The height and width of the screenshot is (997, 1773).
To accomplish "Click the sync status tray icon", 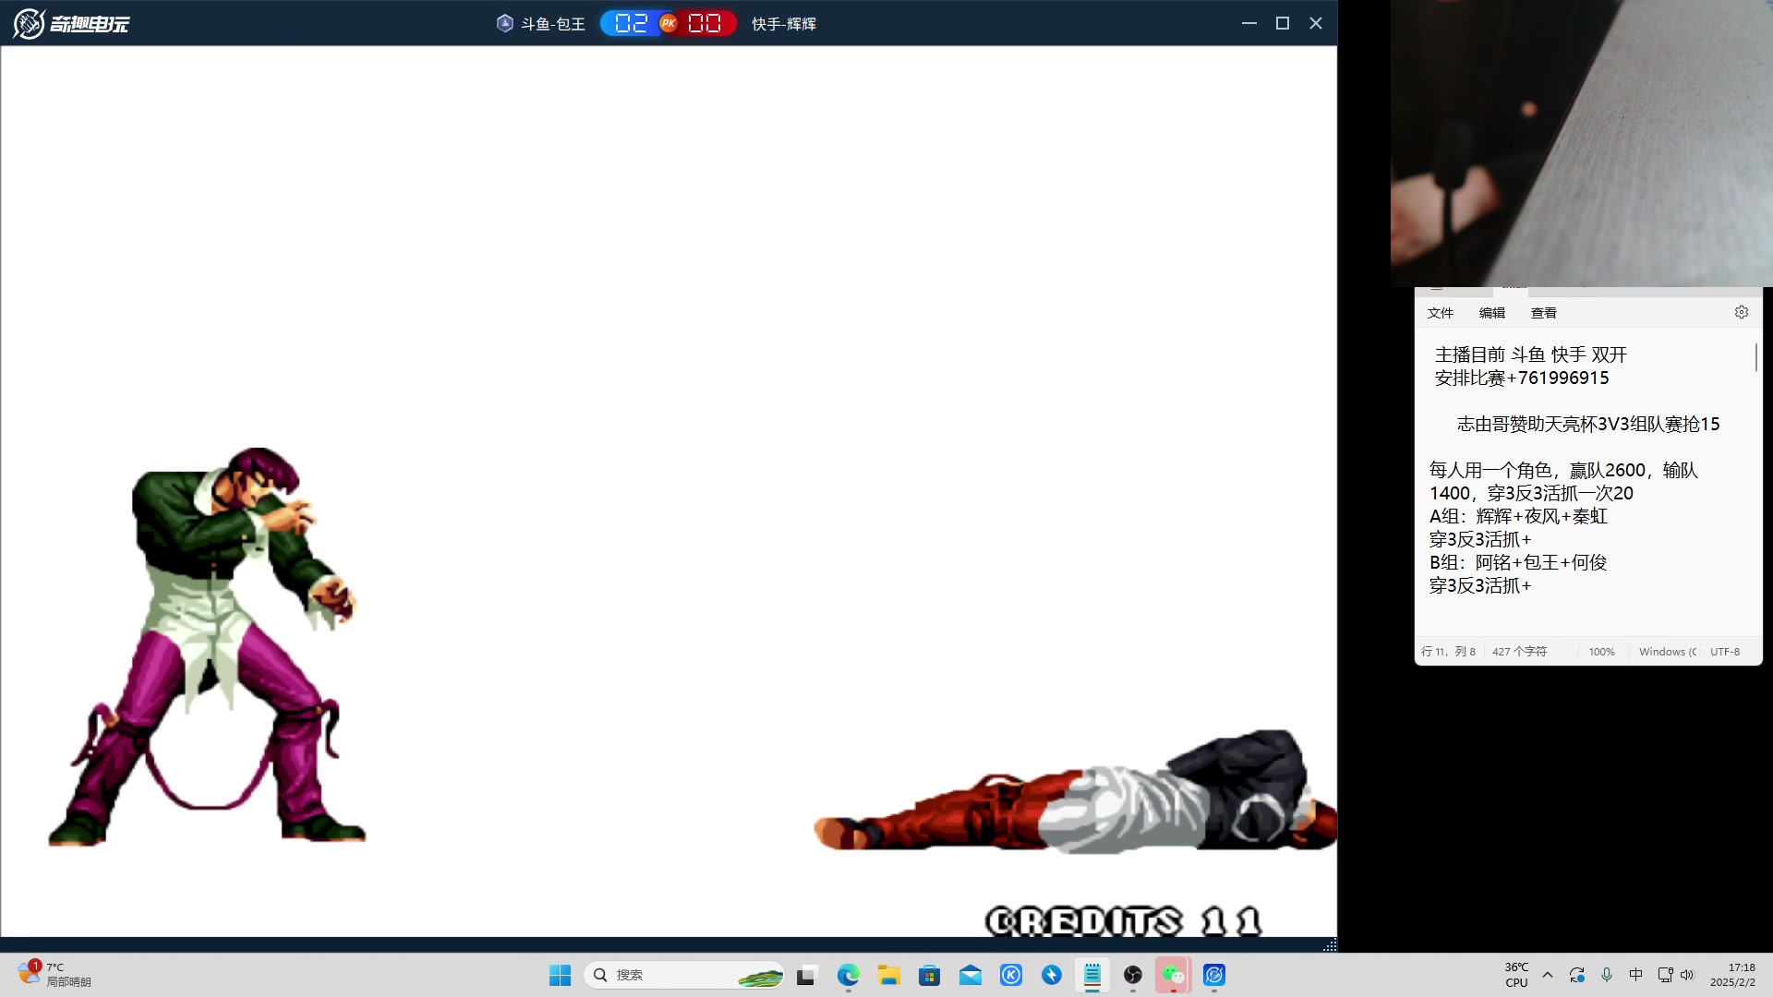I will (1577, 975).
